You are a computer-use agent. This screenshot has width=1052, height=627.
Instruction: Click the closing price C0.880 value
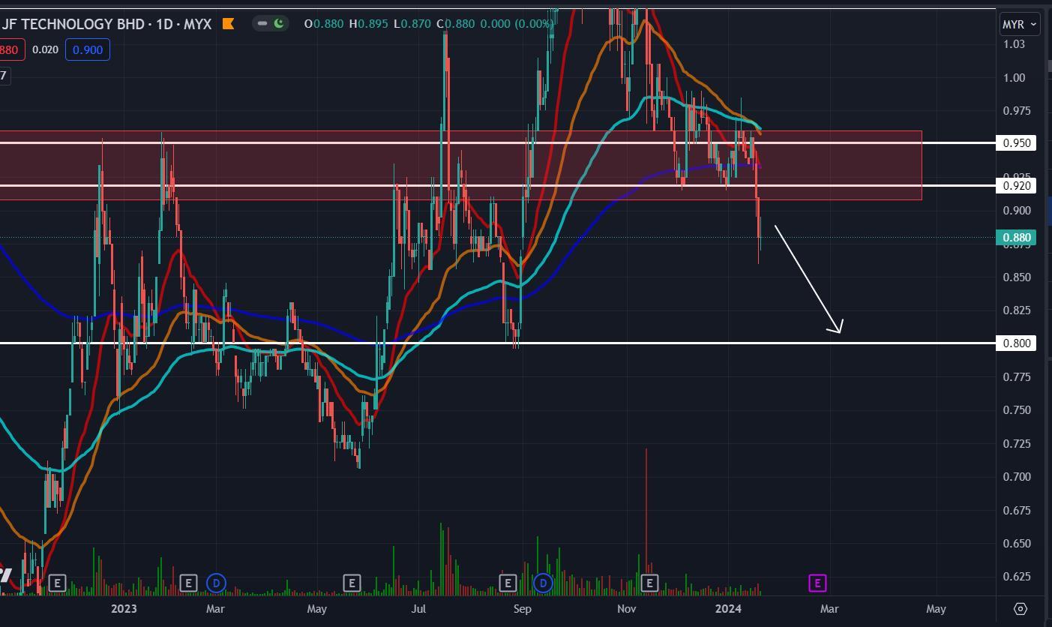coord(456,24)
